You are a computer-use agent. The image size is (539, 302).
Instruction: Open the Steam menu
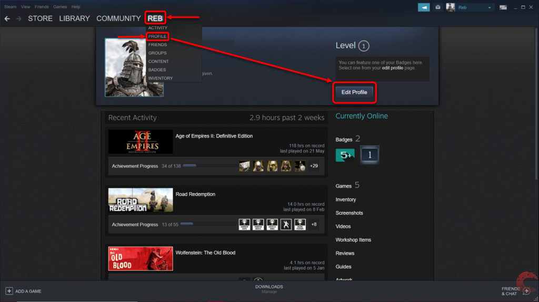(10, 6)
